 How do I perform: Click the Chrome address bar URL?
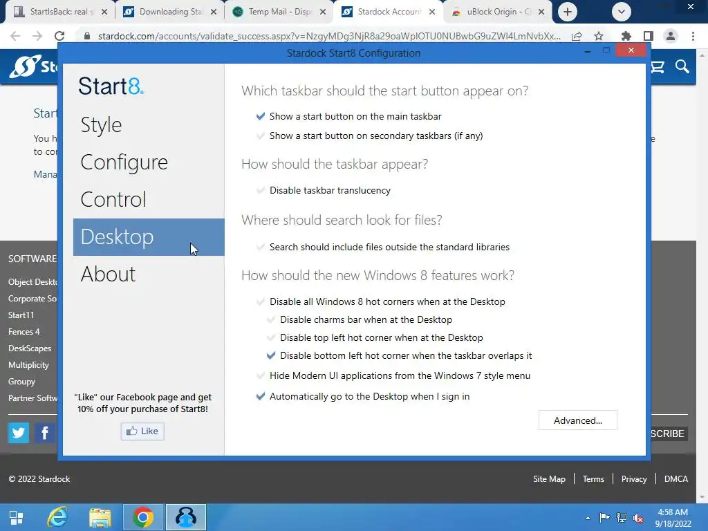pyautogui.click(x=329, y=36)
